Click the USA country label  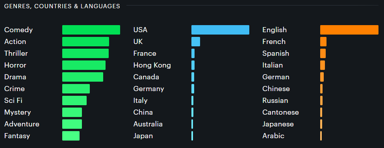140,30
